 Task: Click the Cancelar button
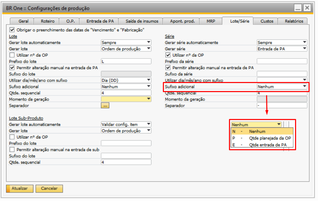[49, 189]
